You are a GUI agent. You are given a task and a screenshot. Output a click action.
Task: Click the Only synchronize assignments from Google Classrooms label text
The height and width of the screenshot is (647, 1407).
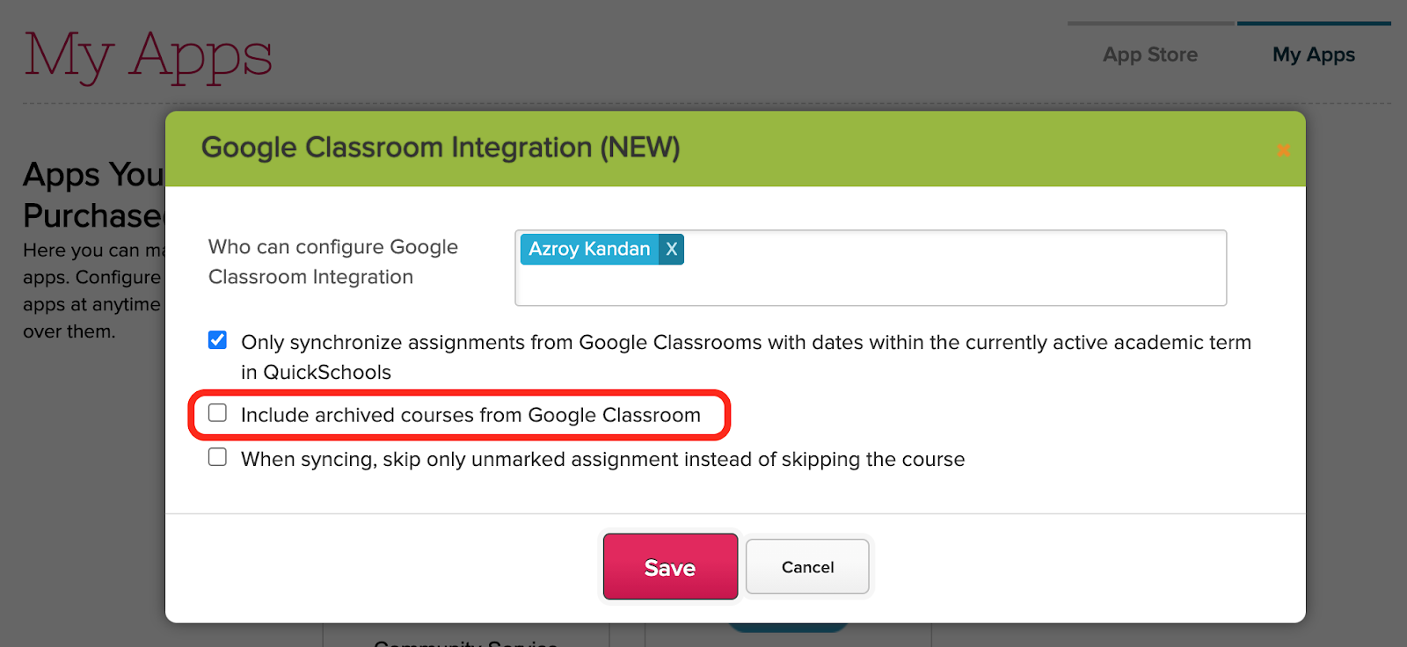point(746,357)
